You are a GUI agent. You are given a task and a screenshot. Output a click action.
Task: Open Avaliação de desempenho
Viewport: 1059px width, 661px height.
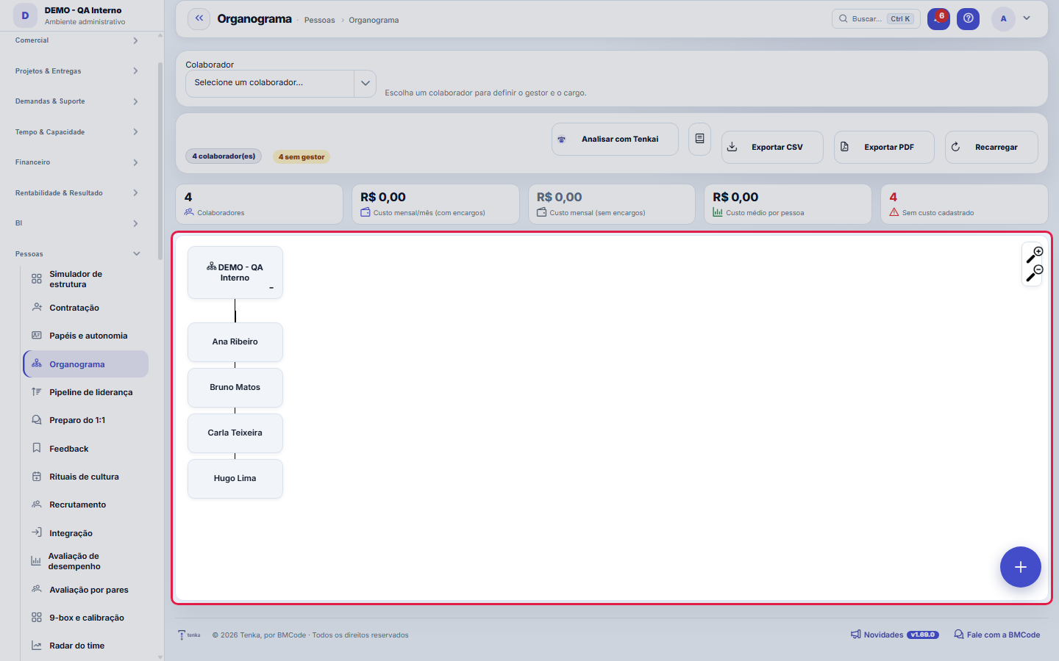[85, 561]
